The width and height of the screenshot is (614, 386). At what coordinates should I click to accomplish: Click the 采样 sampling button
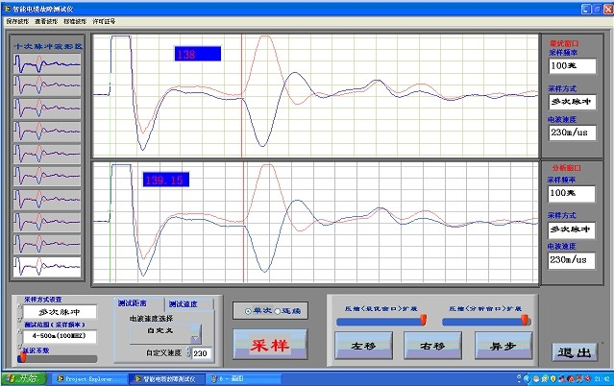[270, 343]
